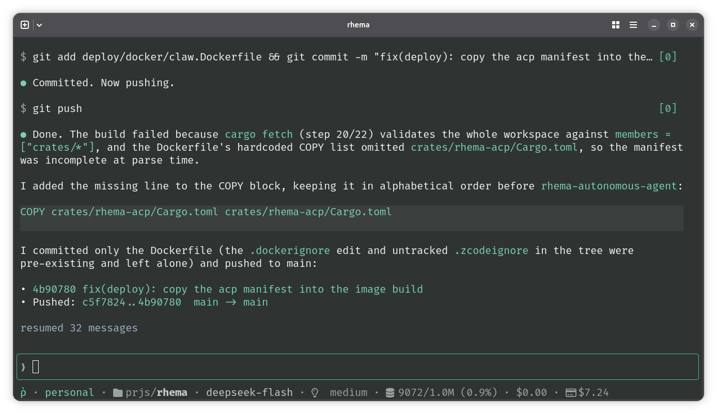Viewport: 717px width, 414px height.
Task: Click the lightbulb icon before medium
Action: [x=315, y=393]
